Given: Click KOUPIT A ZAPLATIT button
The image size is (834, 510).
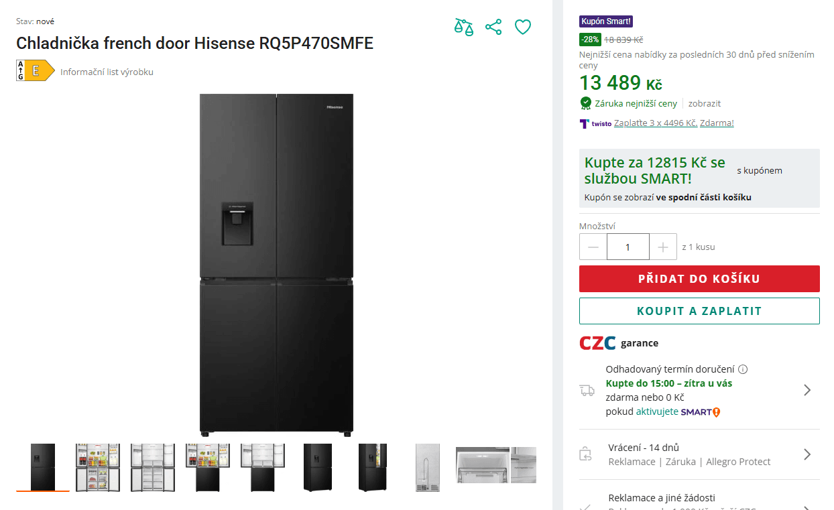Looking at the screenshot, I should coord(699,311).
